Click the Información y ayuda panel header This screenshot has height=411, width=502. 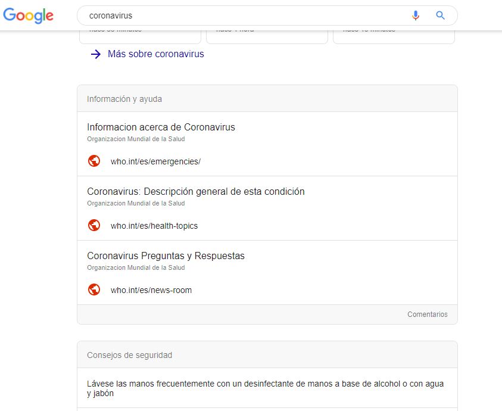pyautogui.click(x=124, y=99)
